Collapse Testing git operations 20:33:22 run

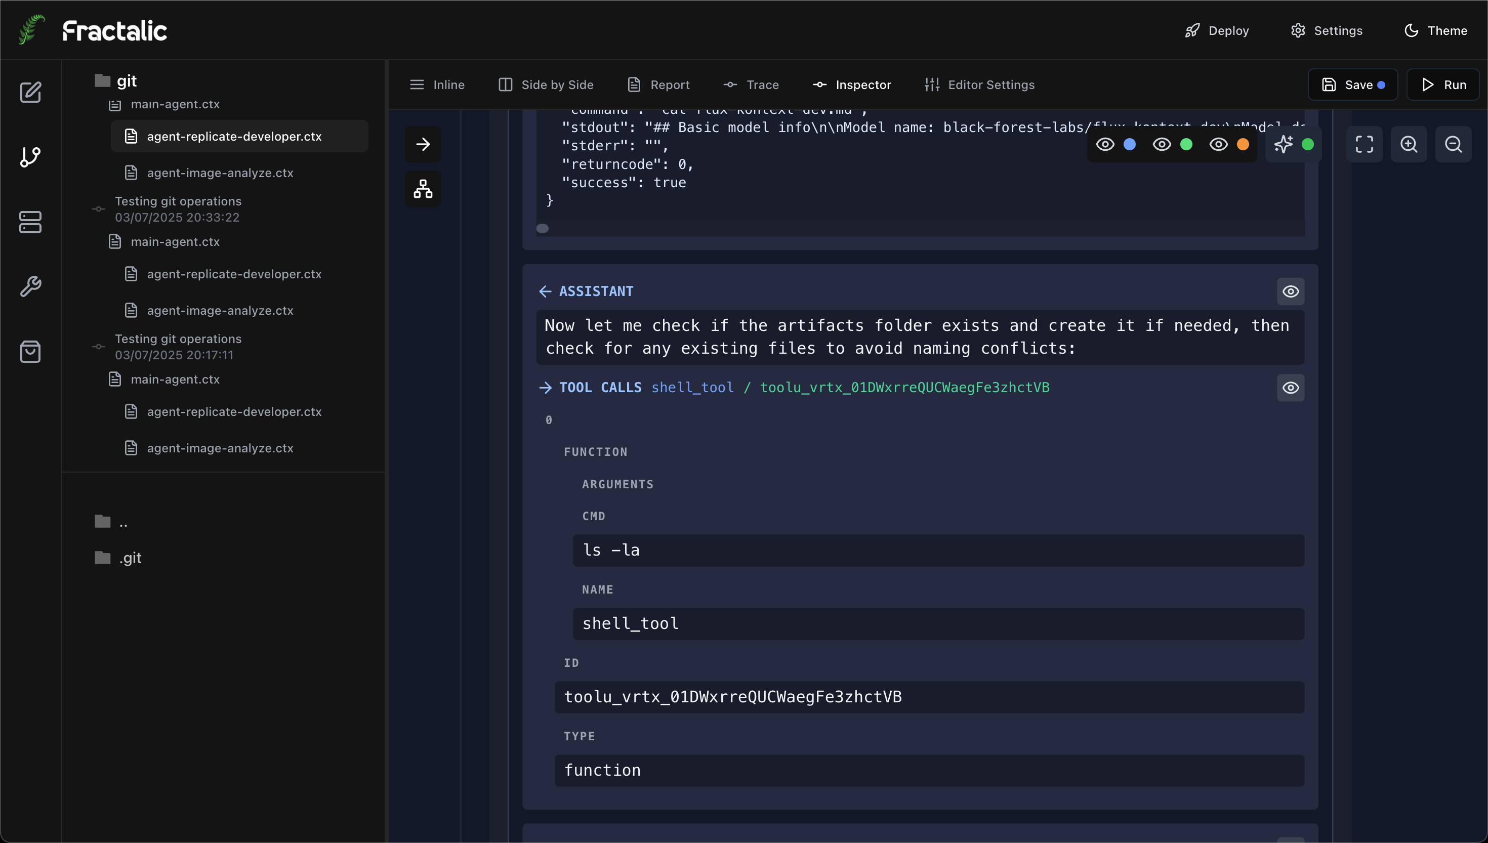tap(98, 209)
